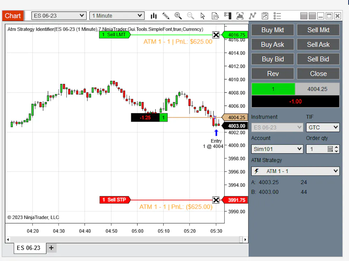Screen dimensions: 349x261
Task: Decrease order qty with down stepper
Action: click(x=336, y=151)
